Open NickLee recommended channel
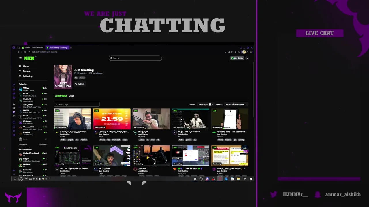Image resolution: width=369 pixels, height=207 pixels. (x=33, y=165)
